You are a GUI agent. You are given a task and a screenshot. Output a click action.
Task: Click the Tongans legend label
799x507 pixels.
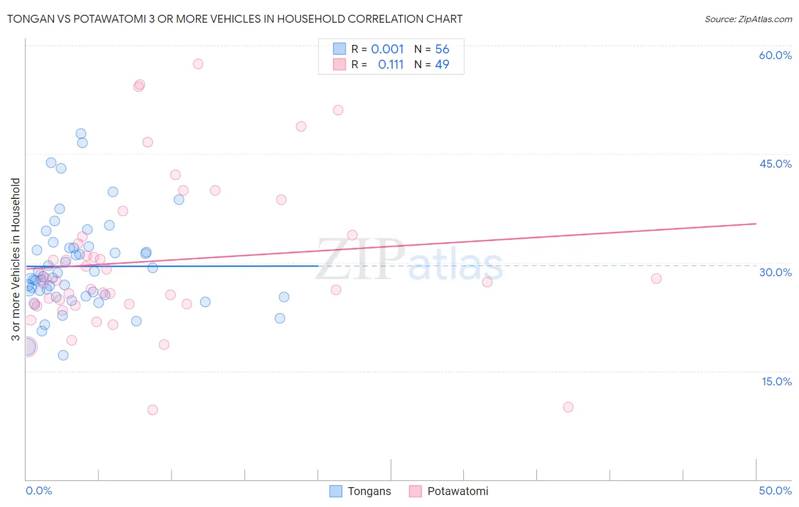click(x=369, y=491)
